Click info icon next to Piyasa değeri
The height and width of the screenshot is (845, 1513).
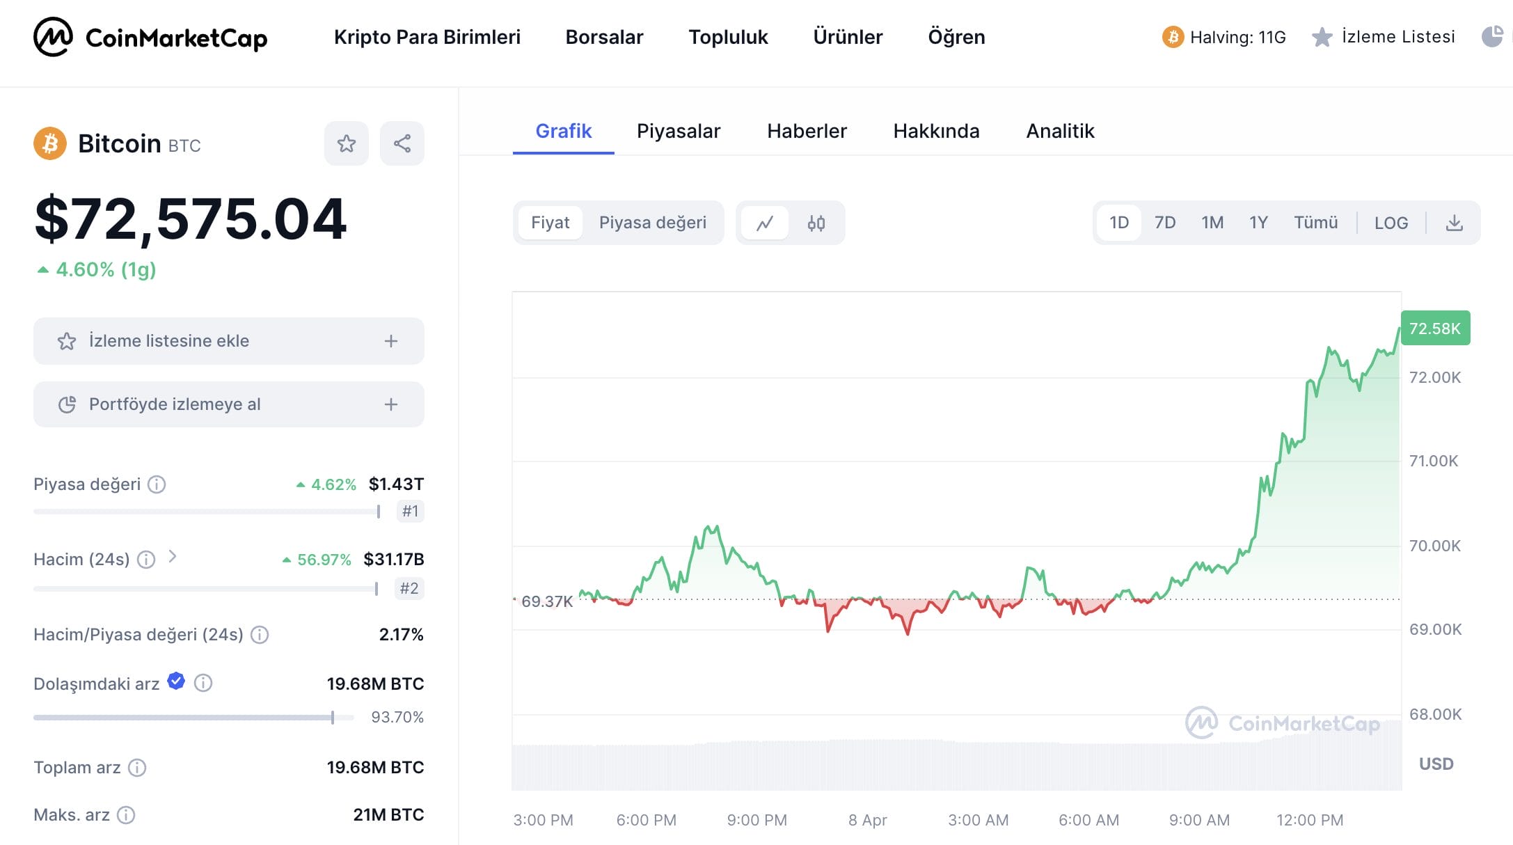157,484
